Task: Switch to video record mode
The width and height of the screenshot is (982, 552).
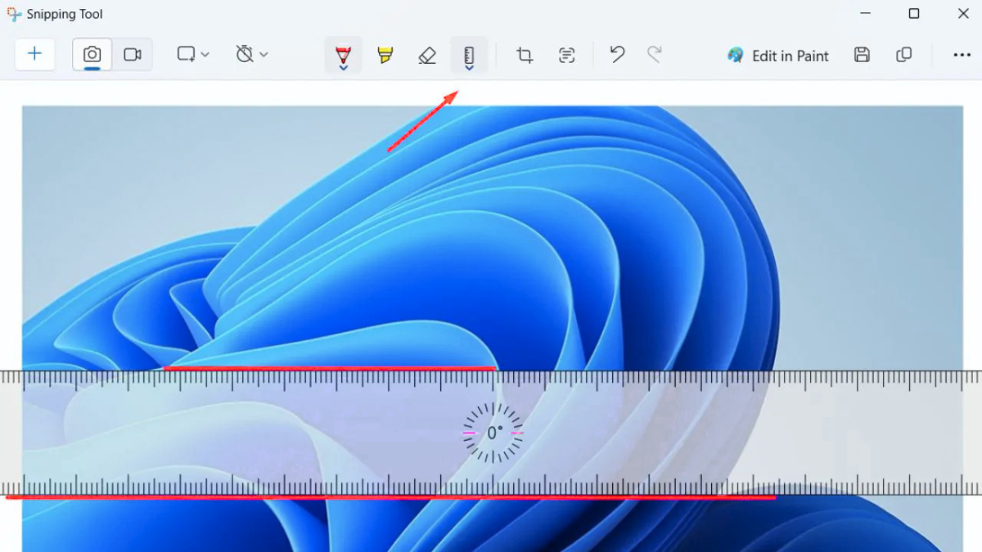Action: coord(133,54)
